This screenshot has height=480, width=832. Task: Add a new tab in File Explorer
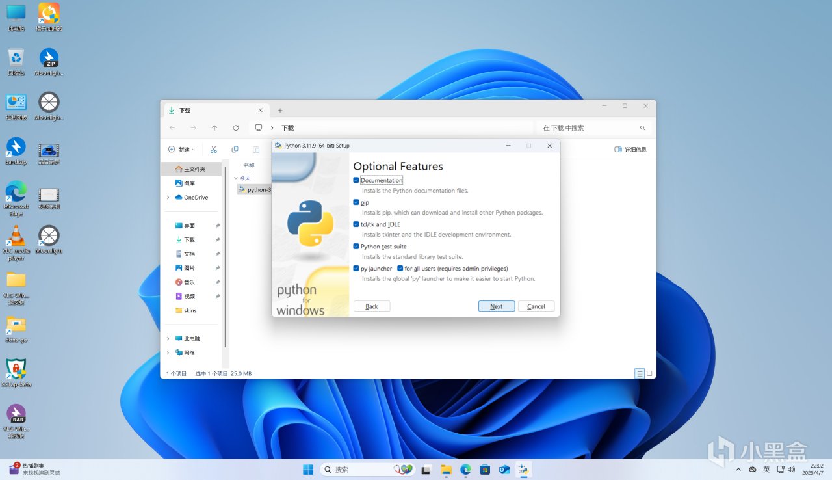[280, 111]
